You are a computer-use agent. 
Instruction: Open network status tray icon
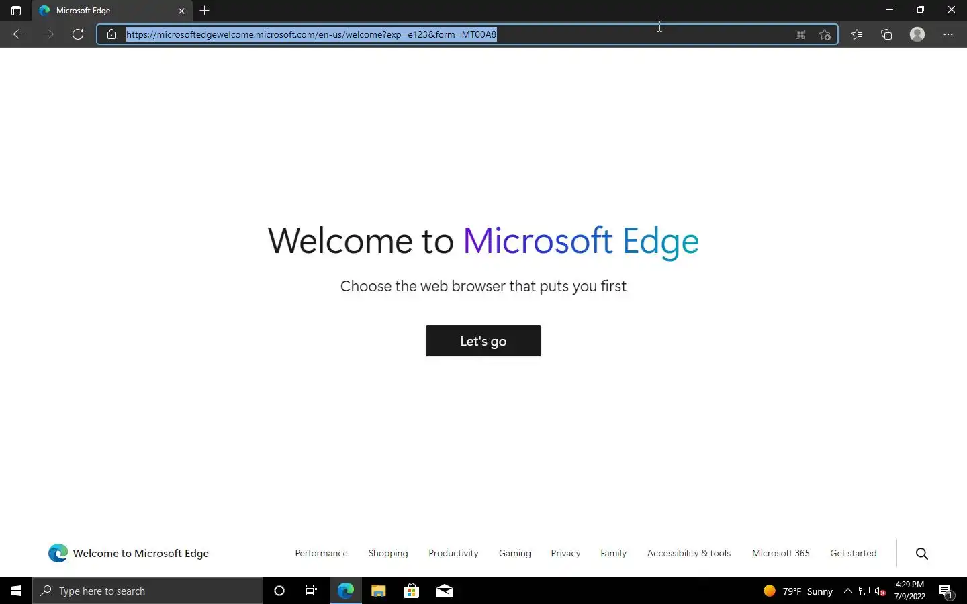864,591
